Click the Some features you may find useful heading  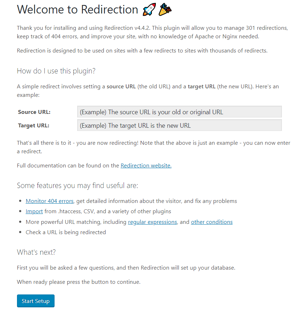click(x=78, y=186)
